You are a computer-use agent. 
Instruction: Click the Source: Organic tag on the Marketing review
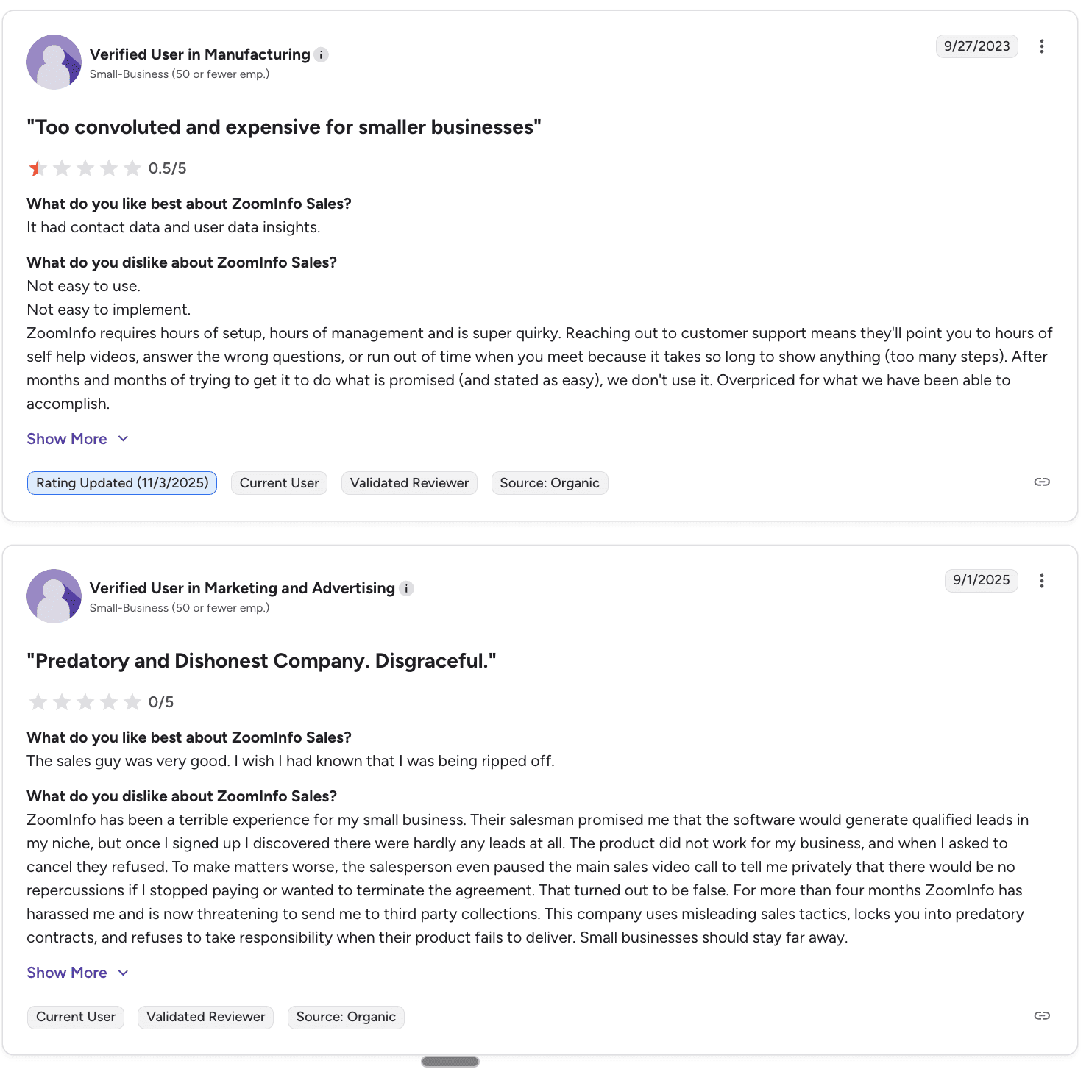point(345,1017)
